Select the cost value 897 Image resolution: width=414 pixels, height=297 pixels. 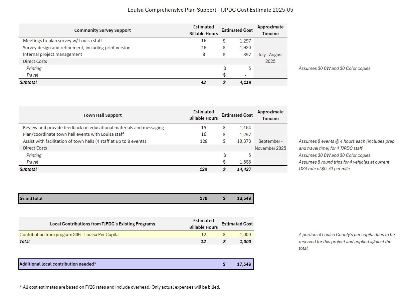pyautogui.click(x=247, y=54)
